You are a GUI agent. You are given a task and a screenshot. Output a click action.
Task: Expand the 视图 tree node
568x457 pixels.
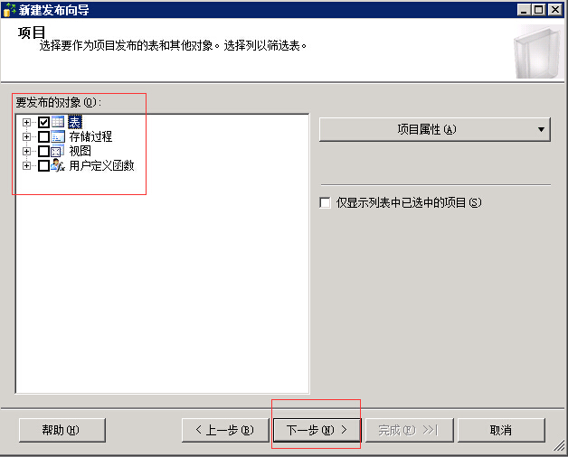click(26, 151)
